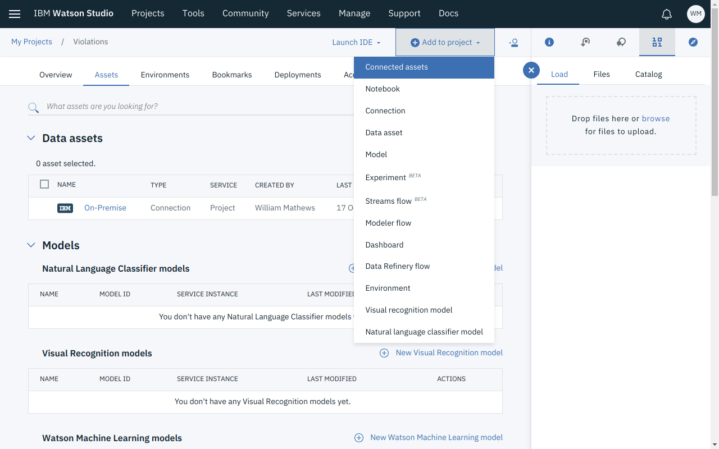Collapse the Models section

(x=31, y=245)
